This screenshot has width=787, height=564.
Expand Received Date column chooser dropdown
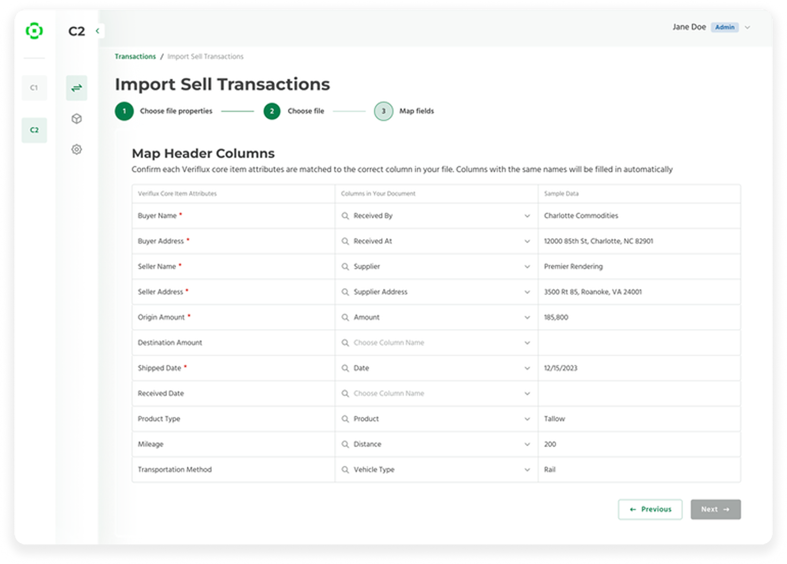coord(527,394)
